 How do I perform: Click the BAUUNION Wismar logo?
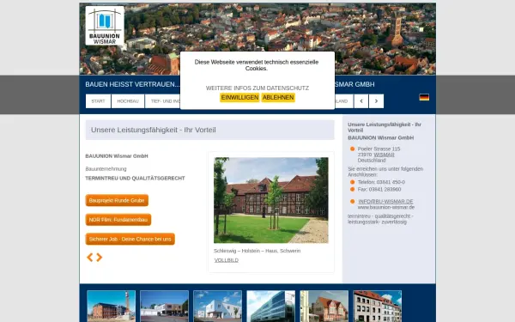pyautogui.click(x=105, y=26)
